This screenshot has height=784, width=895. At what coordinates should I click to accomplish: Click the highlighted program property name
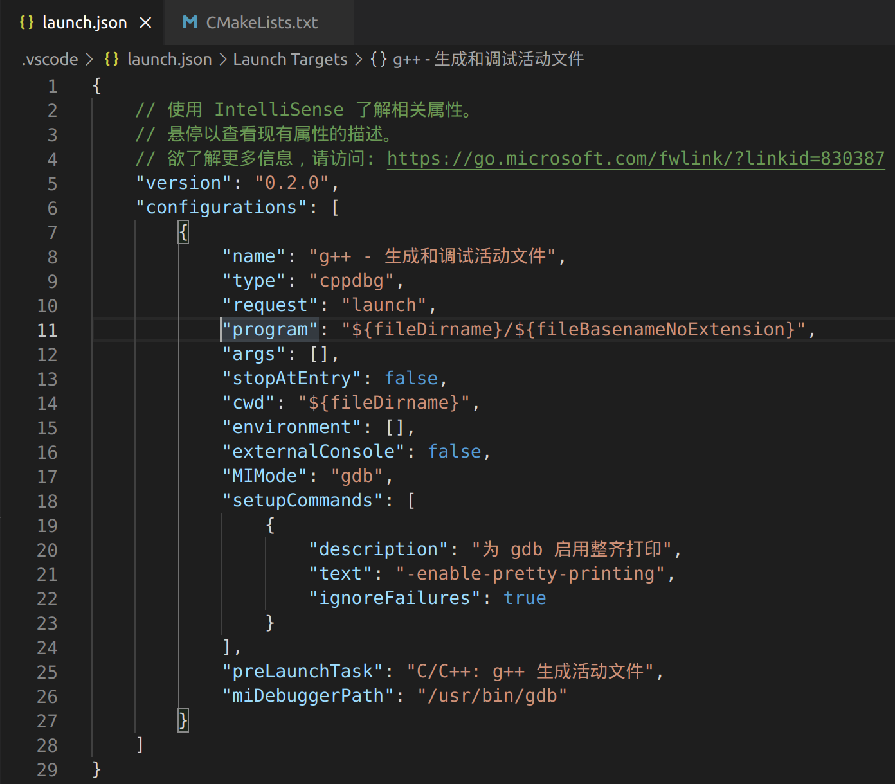click(270, 330)
